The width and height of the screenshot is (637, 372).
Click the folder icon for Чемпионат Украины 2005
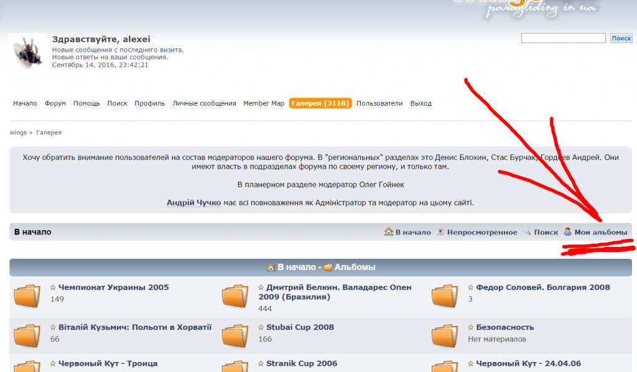pos(27,296)
